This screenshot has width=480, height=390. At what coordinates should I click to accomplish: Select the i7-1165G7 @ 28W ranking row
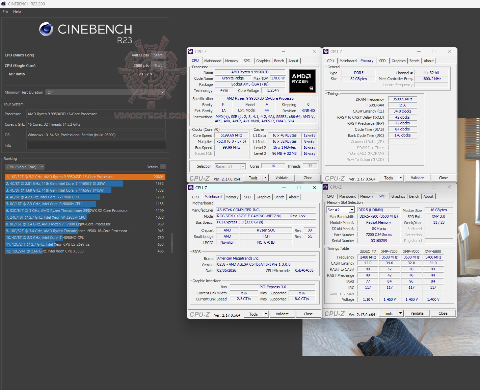click(x=85, y=184)
